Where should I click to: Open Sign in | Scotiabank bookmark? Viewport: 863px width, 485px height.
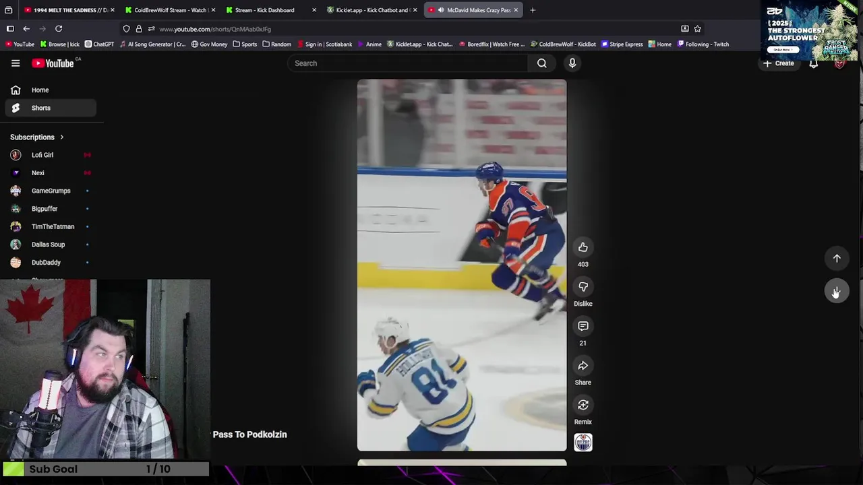[324, 44]
